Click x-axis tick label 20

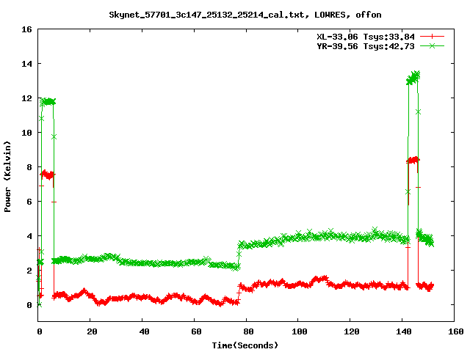click(x=92, y=331)
